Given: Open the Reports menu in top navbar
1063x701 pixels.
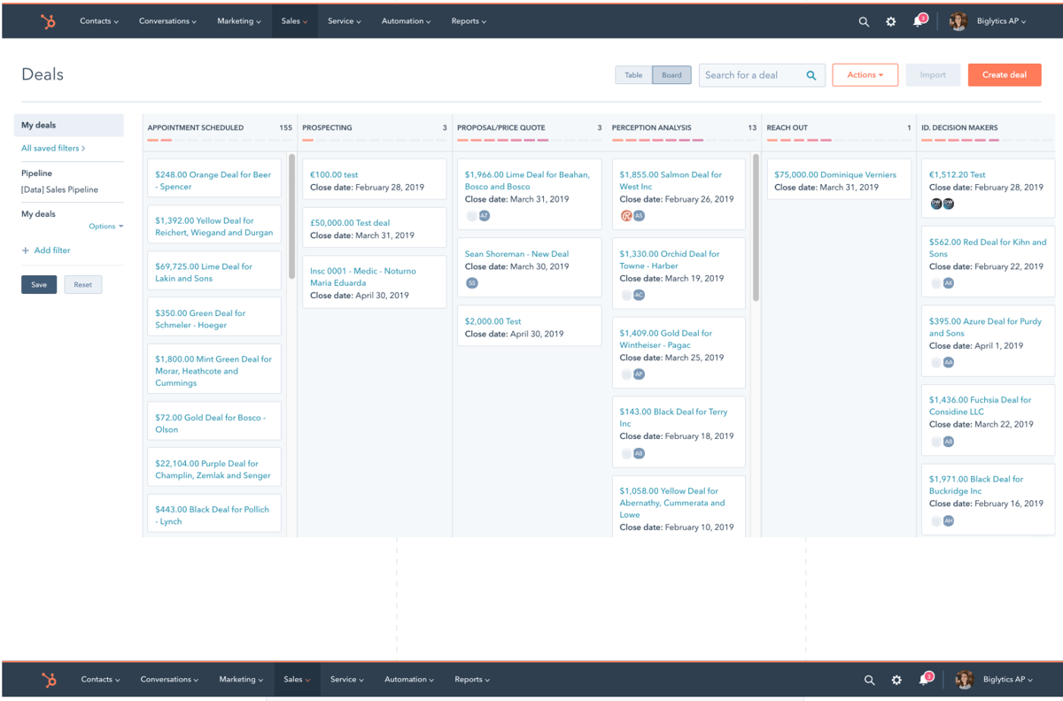Looking at the screenshot, I should coord(469,21).
